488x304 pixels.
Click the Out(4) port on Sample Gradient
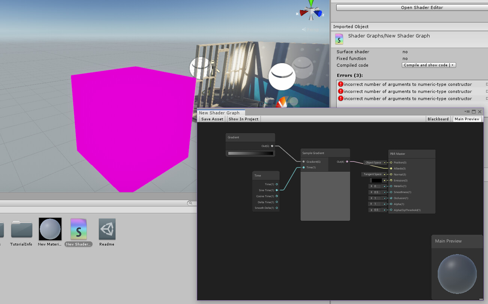click(347, 162)
